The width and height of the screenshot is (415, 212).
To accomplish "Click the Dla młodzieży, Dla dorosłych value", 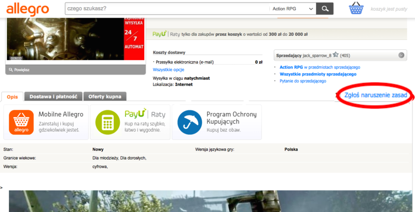I will pyautogui.click(x=119, y=158).
